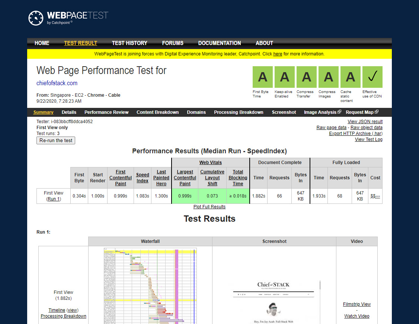Click Total Blocking Time header link
The height and width of the screenshot is (324, 419).
[238, 178]
